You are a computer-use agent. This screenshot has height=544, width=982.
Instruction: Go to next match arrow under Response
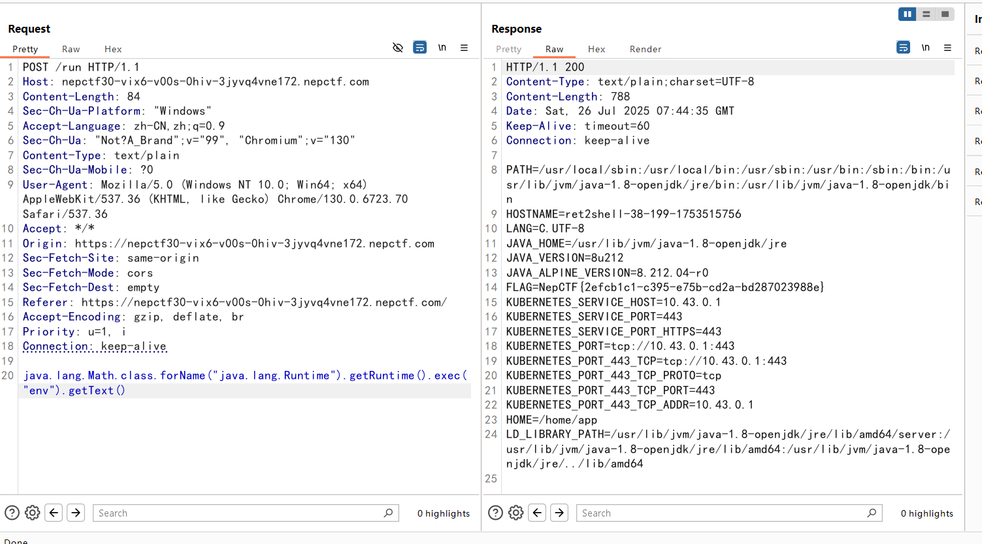click(559, 513)
